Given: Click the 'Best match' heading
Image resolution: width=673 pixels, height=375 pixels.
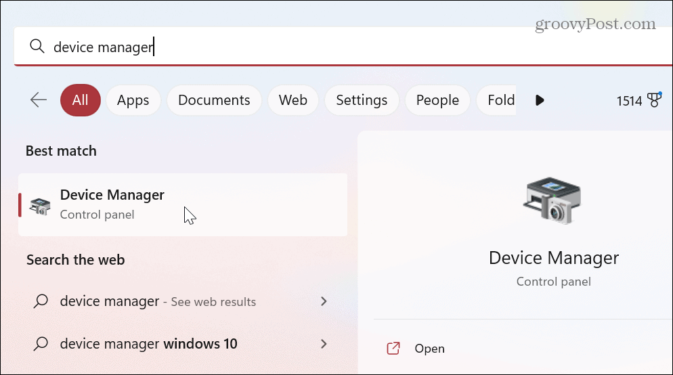Looking at the screenshot, I should pos(61,151).
